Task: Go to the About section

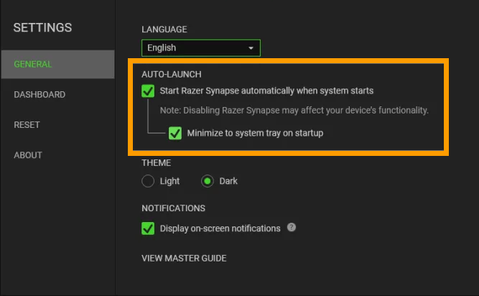Action: [x=28, y=155]
